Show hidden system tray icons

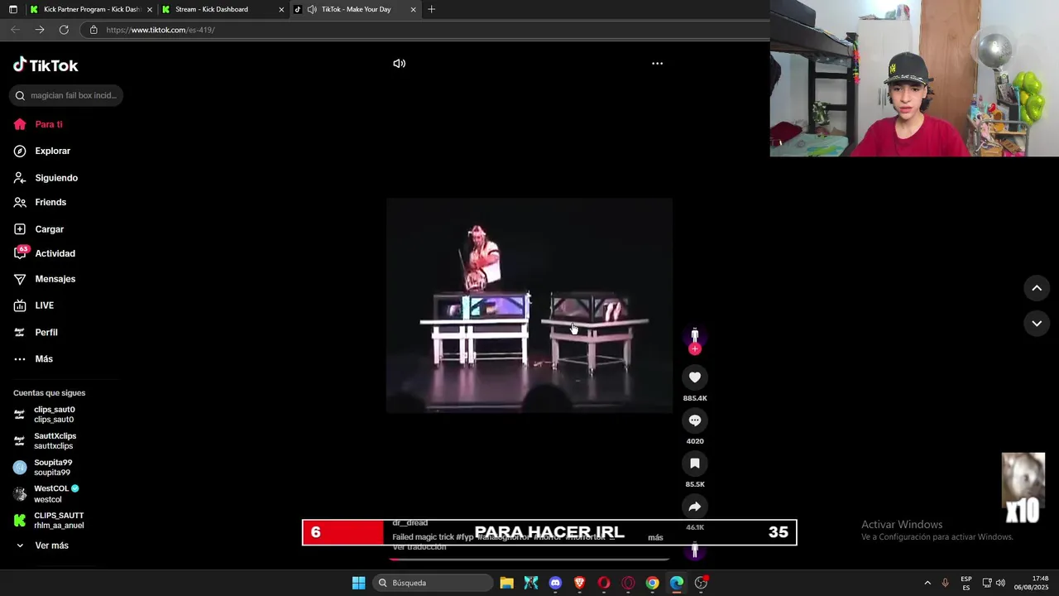click(x=927, y=583)
